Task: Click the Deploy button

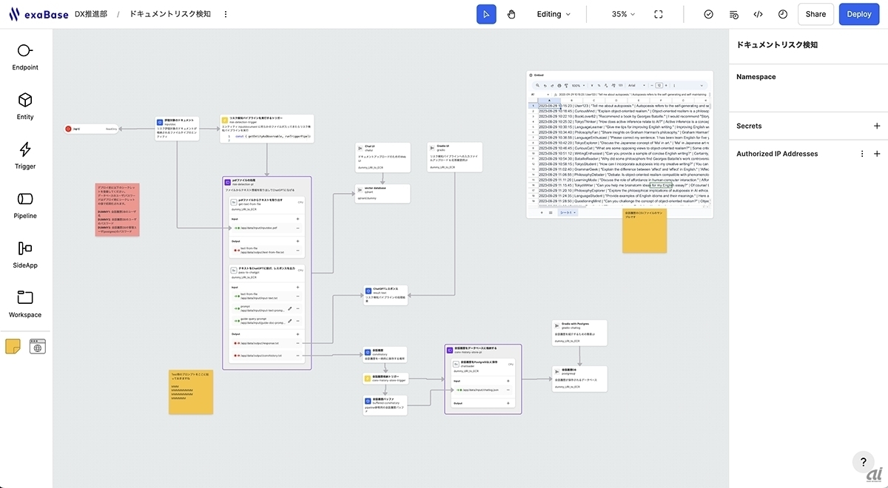Action: pos(858,14)
